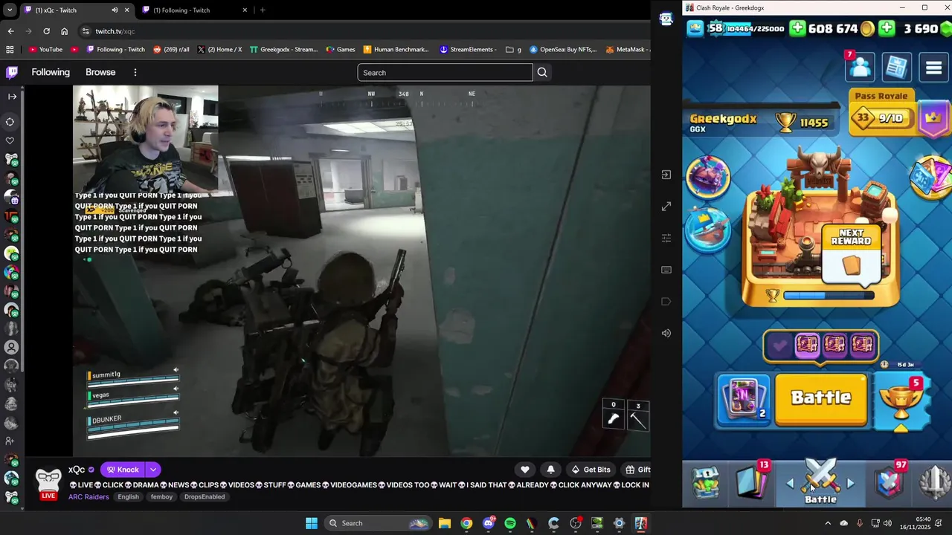Screen dimensions: 952x535
Task: Open Twitch more options three dots
Action: (135, 72)
